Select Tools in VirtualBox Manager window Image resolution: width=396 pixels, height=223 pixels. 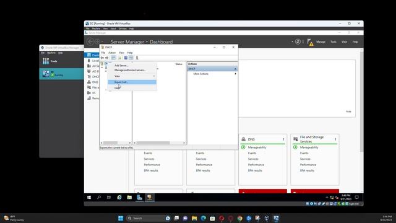tap(61, 61)
